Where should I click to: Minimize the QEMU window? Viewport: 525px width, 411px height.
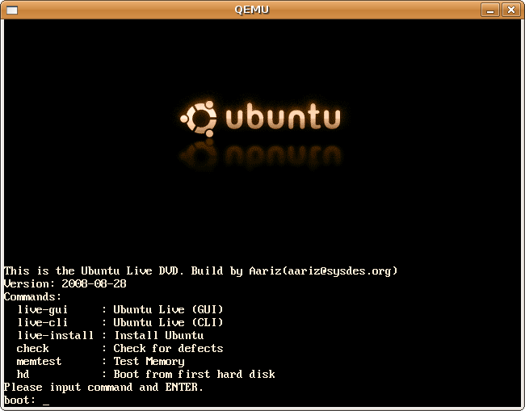490,10
